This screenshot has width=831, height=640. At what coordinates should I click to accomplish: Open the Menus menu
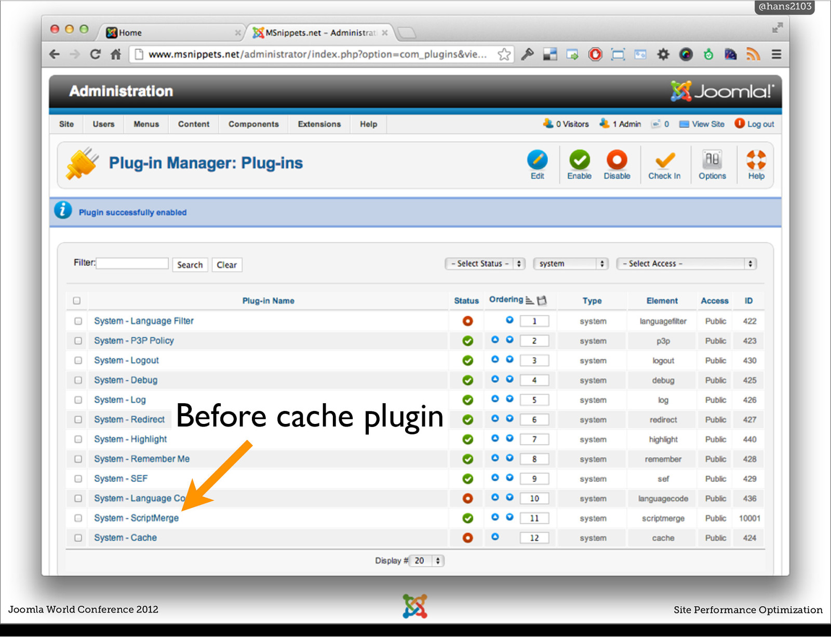tap(146, 124)
